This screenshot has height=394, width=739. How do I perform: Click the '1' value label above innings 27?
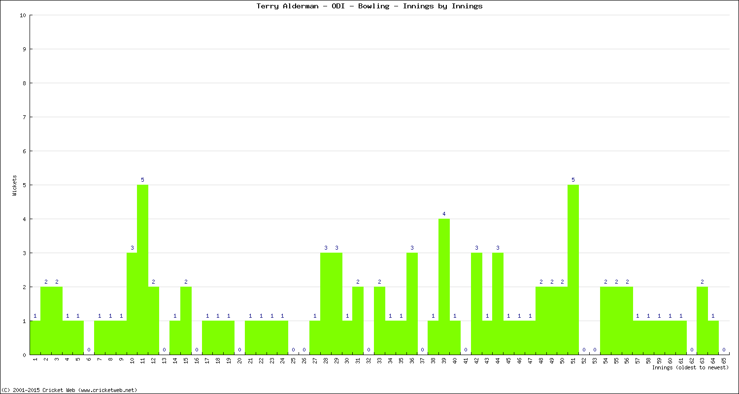click(x=315, y=316)
